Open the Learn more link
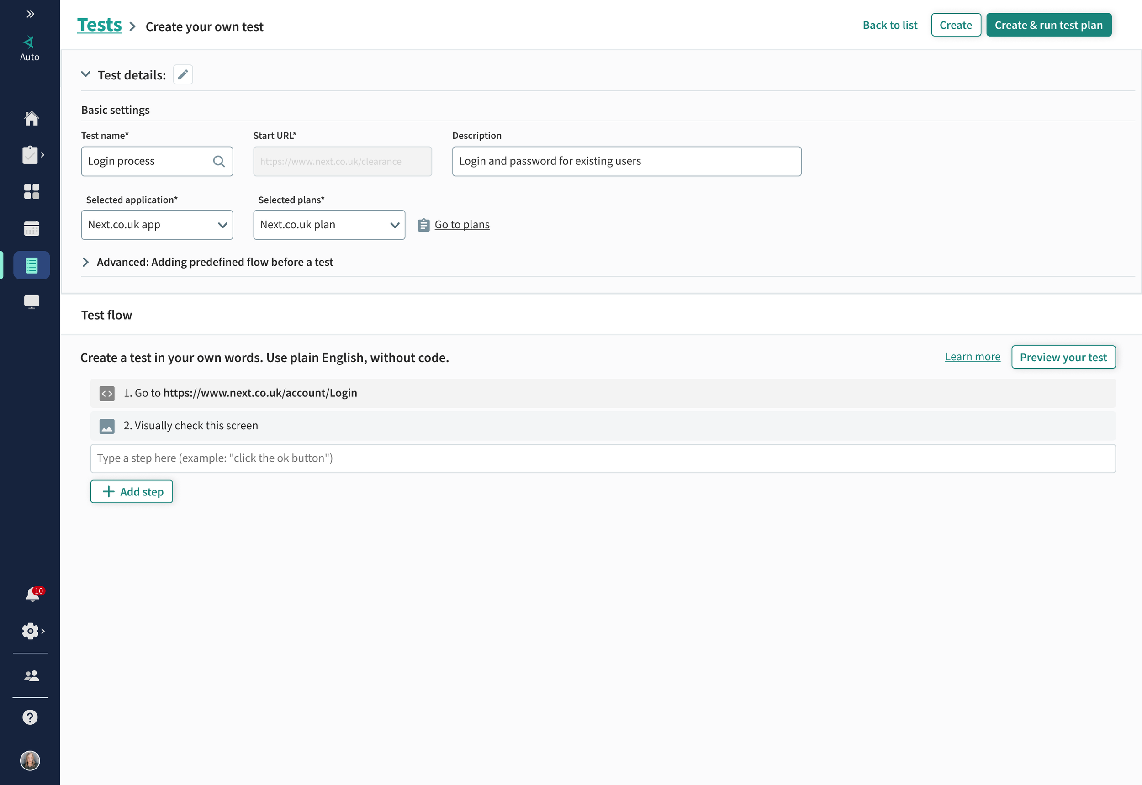1142x785 pixels. [972, 357]
